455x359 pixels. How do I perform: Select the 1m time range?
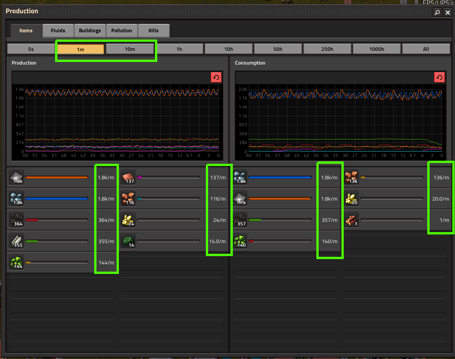point(81,49)
